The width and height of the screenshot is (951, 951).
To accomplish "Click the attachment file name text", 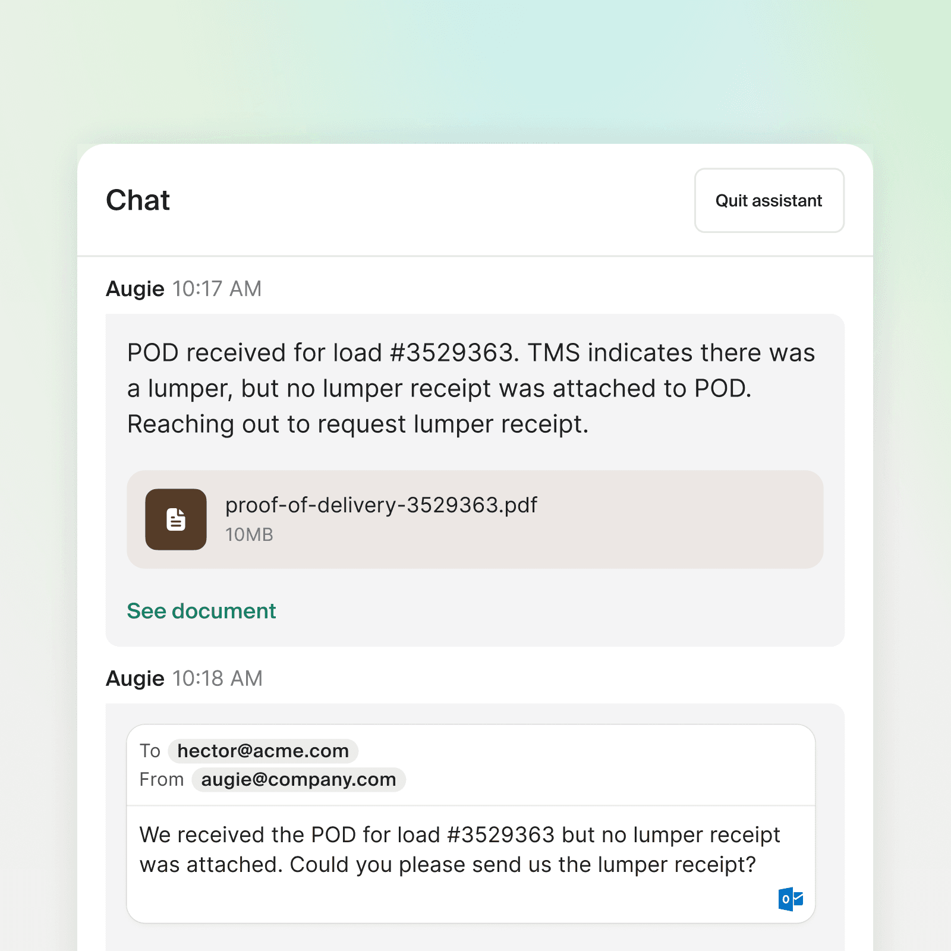I will click(381, 505).
